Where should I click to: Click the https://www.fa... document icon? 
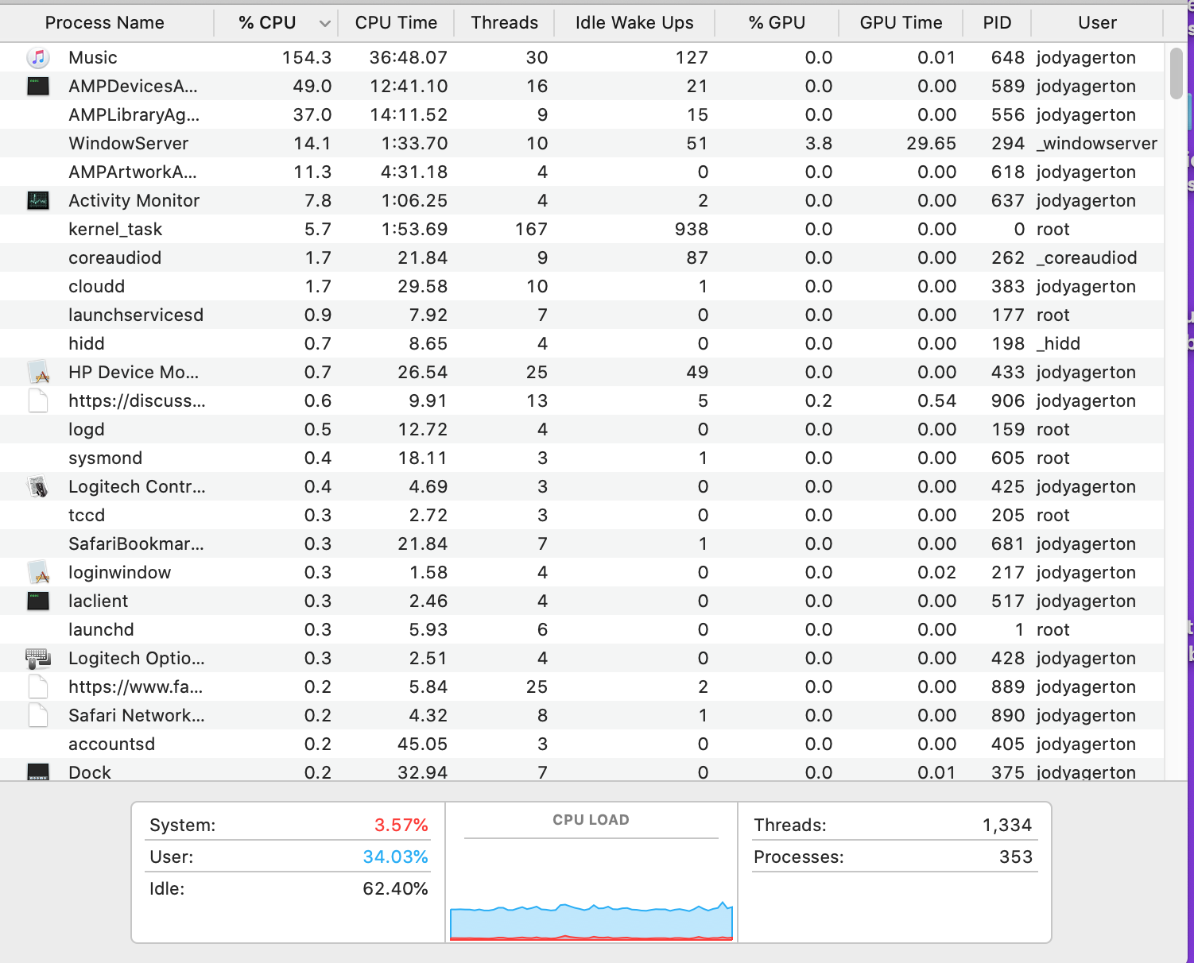pos(38,686)
